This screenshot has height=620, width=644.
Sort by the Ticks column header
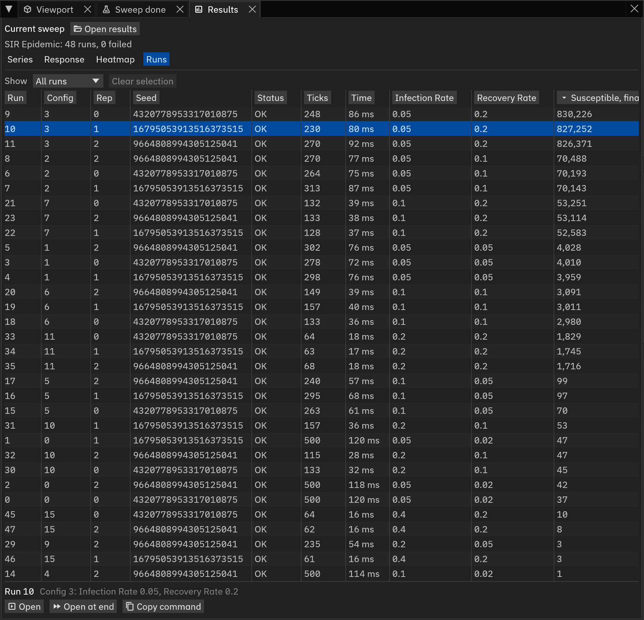click(317, 98)
